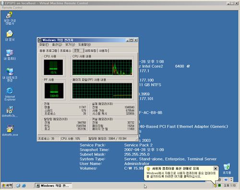
Task: Click the 시스템 캐시 value 320656
Action: [x=130, y=114]
